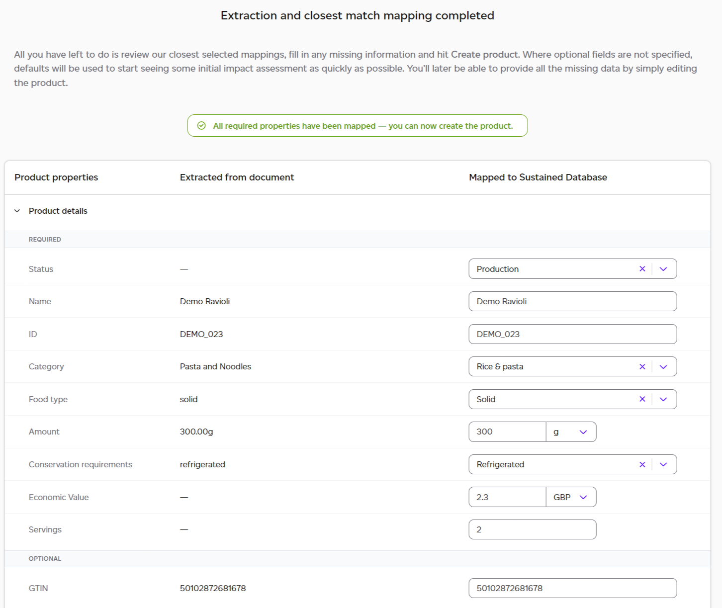Screen dimensions: 722x608
Task: Click extracted text 'Demo Ravioli' in document column
Action: 205,301
